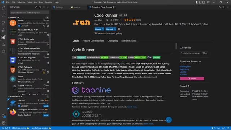Open manage gear for ESLint extension
This screenshot has height=130, width=231.
click(x=48, y=26)
